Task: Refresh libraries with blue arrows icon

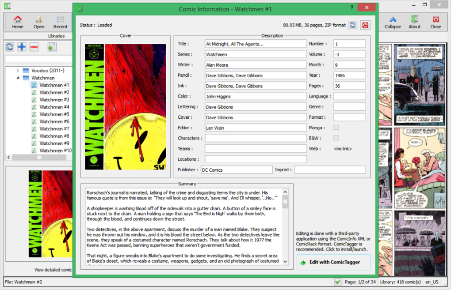Action: pyautogui.click(x=10, y=47)
